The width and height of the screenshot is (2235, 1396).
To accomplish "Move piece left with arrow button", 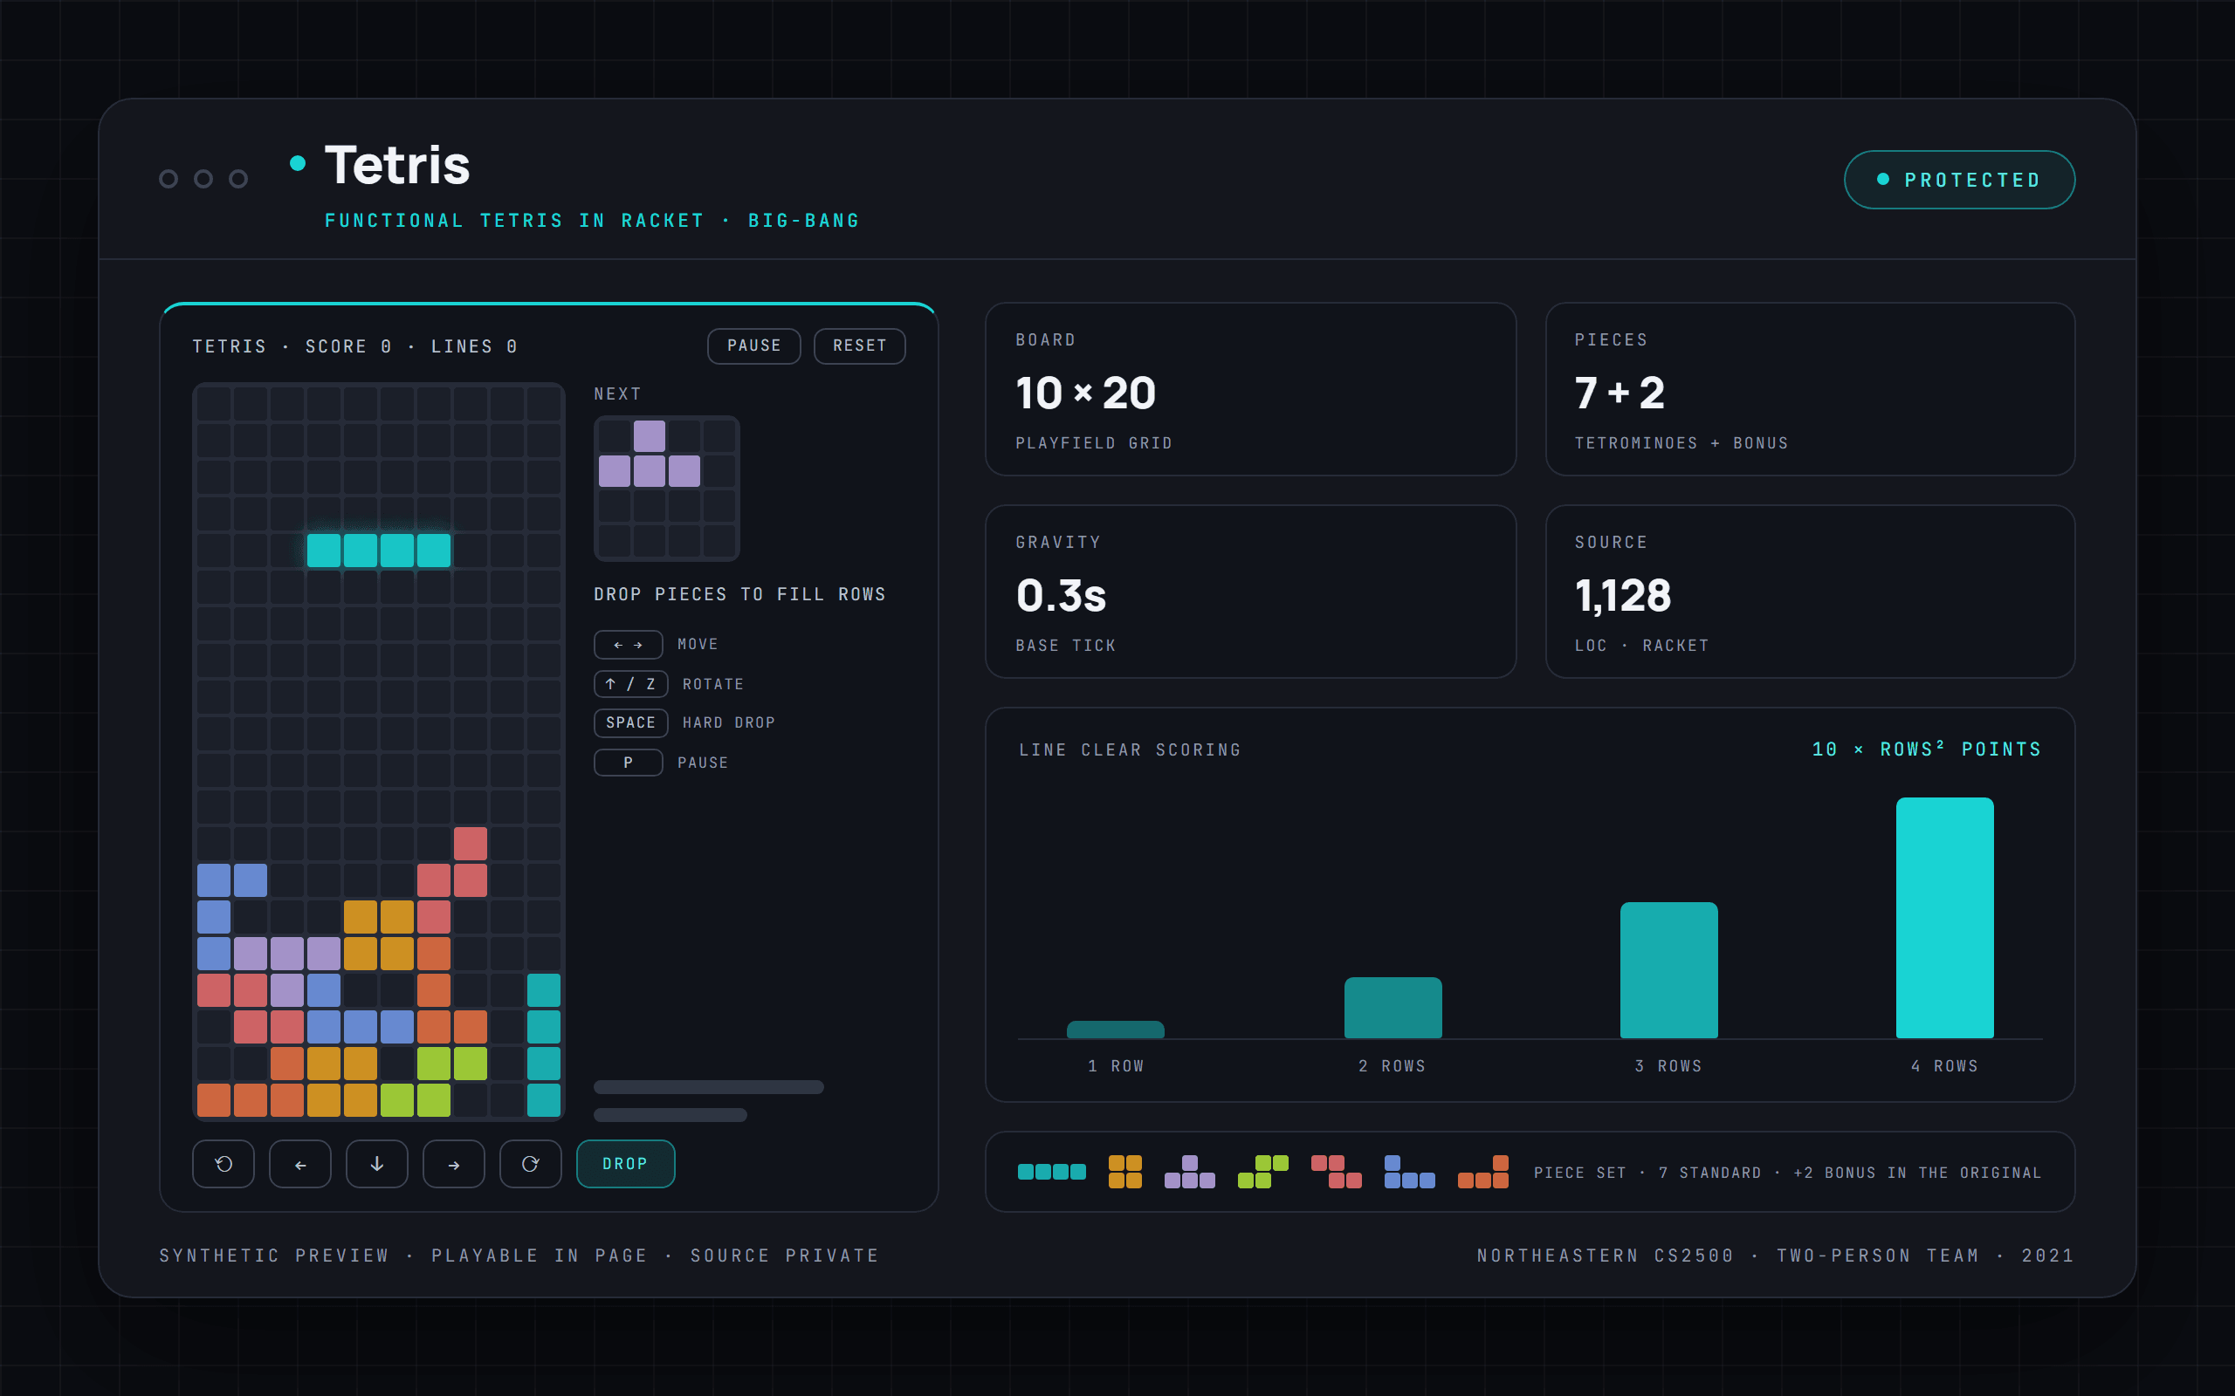I will point(300,1163).
